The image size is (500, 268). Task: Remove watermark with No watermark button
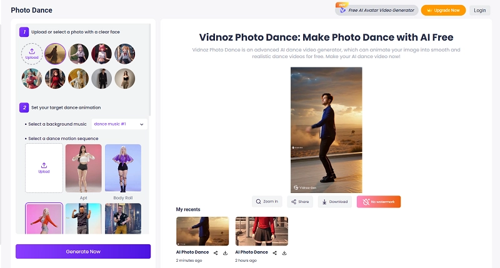(x=379, y=202)
